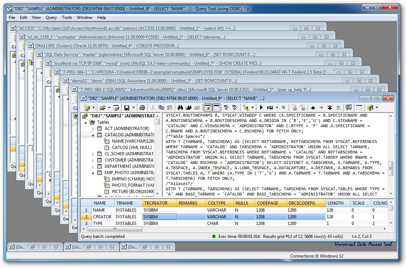Open the cascade windows icon on the toolbar
Image resolution: width=407 pixels, height=268 pixels.
click(349, 108)
